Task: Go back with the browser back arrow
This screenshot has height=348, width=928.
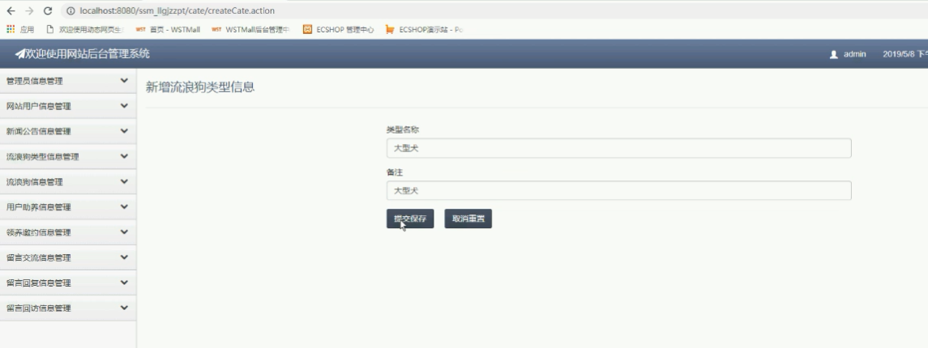Action: (x=11, y=11)
